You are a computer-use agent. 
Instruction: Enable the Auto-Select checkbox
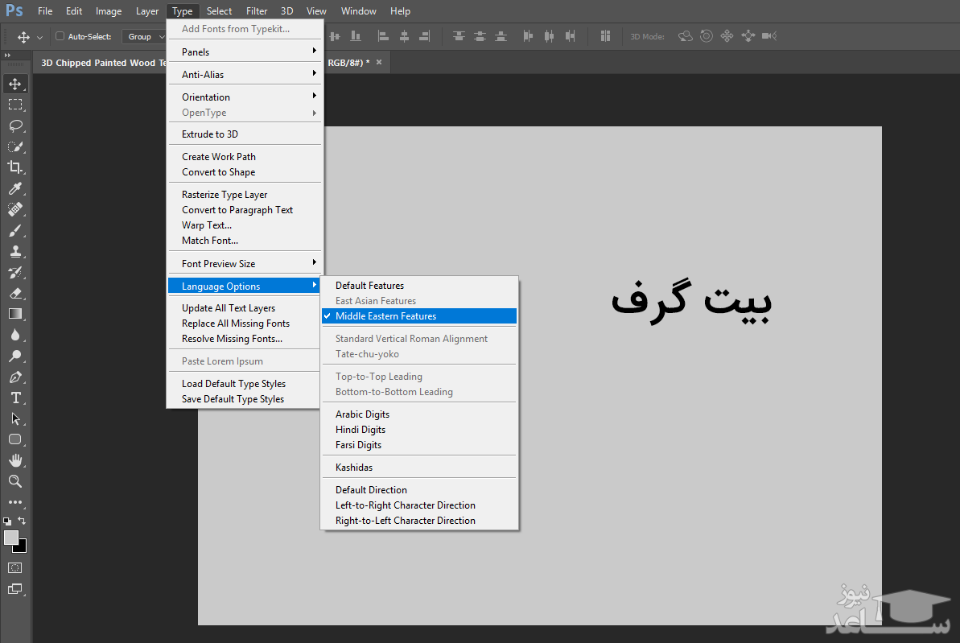[x=60, y=36]
